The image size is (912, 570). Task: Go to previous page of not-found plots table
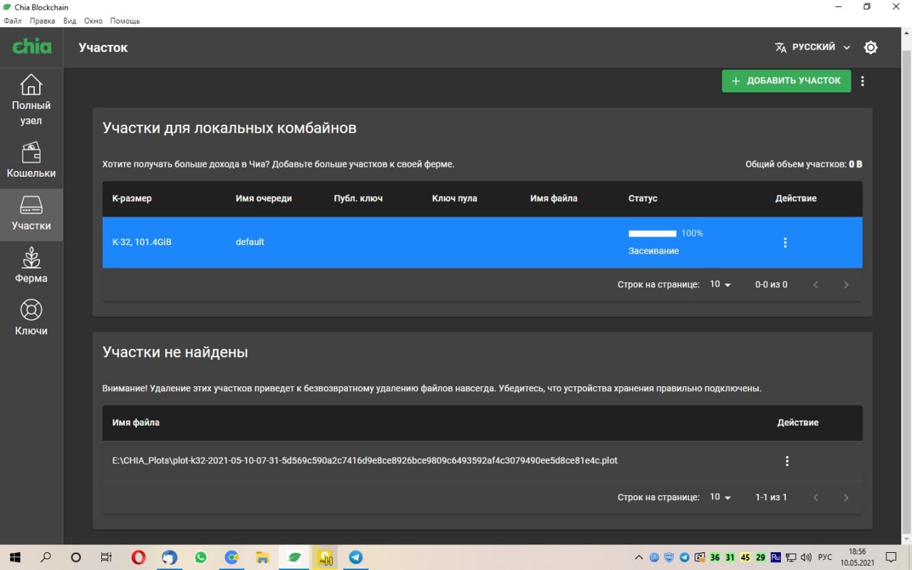816,497
